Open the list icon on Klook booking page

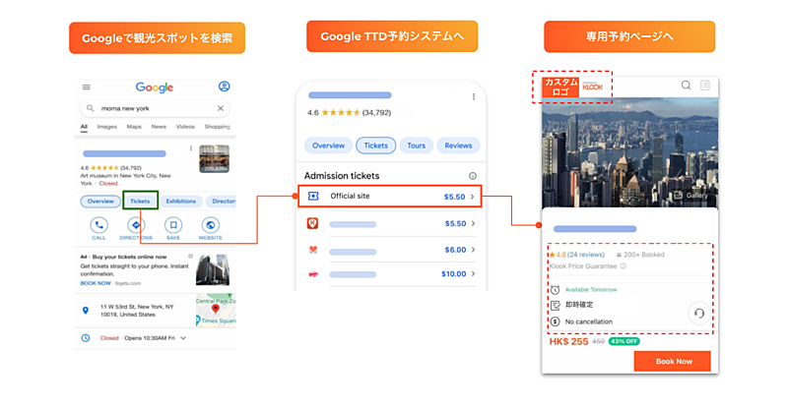[705, 86]
